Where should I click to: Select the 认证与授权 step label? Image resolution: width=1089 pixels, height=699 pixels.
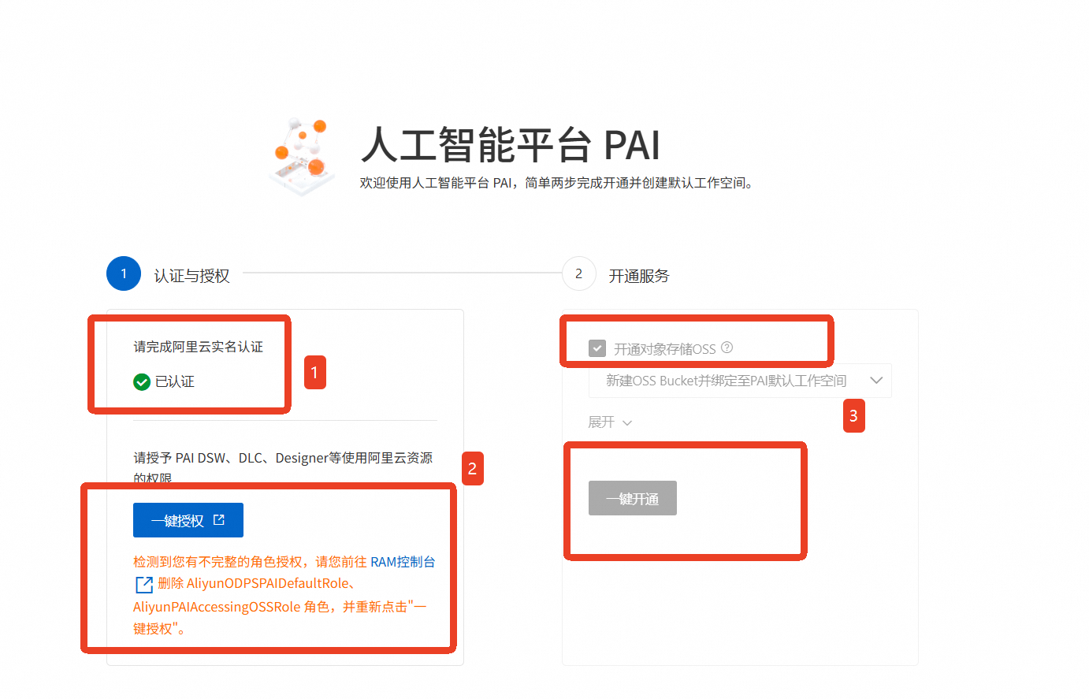tap(192, 276)
